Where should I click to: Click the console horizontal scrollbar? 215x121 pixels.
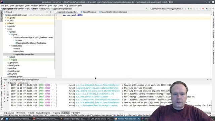tap(68, 111)
